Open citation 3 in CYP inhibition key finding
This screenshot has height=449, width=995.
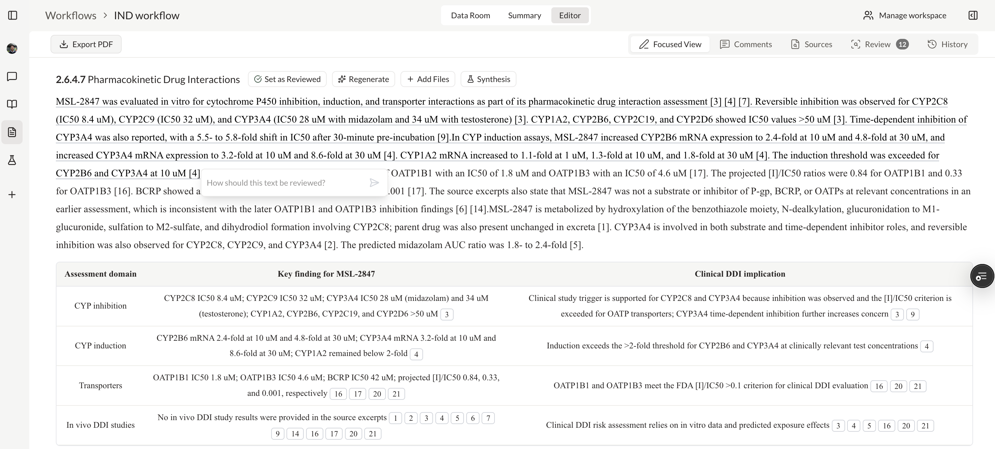(x=447, y=314)
